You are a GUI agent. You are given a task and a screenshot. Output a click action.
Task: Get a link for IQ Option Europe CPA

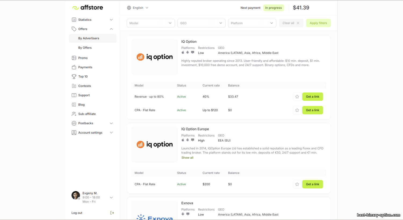pyautogui.click(x=312, y=184)
